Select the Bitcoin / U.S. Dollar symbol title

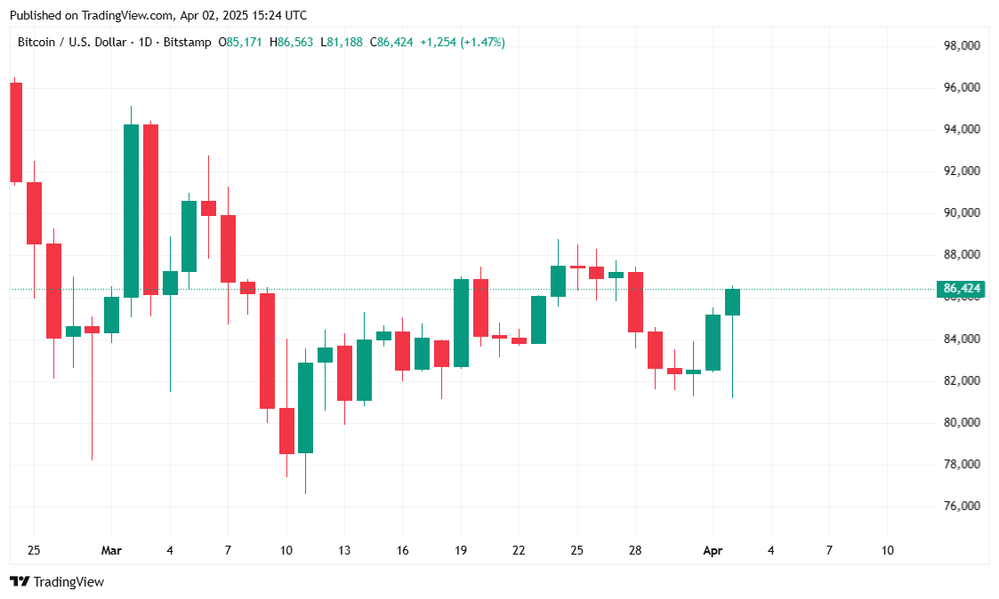(x=71, y=42)
